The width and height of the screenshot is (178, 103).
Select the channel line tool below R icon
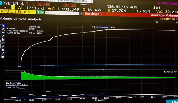click(x=3, y=47)
